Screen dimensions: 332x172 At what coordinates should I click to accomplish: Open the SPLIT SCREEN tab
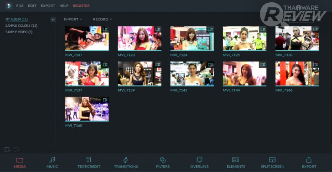pyautogui.click(x=272, y=163)
